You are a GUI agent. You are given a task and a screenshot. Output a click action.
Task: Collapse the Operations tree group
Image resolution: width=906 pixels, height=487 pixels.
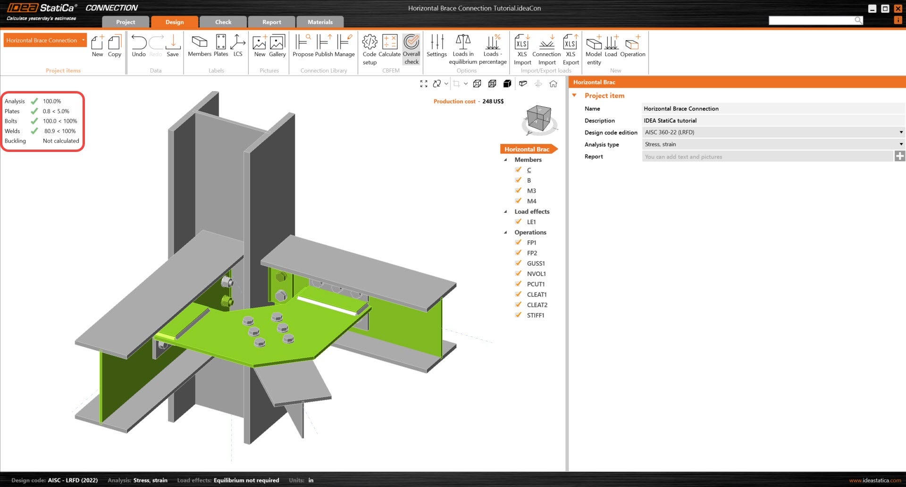click(x=506, y=233)
